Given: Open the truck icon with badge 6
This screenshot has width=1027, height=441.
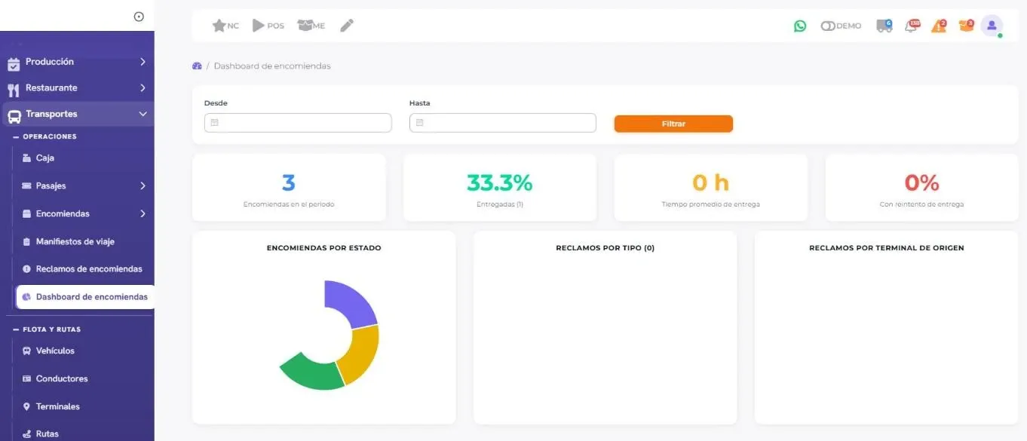Looking at the screenshot, I should [x=884, y=26].
